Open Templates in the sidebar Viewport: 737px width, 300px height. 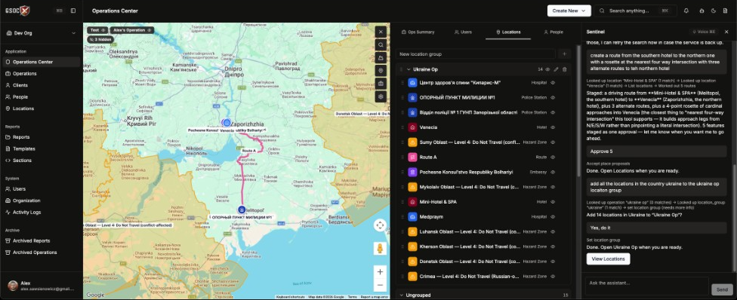41,148
